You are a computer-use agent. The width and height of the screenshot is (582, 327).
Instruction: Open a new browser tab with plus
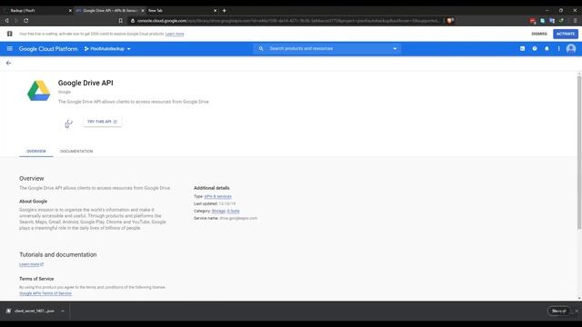tap(225, 10)
